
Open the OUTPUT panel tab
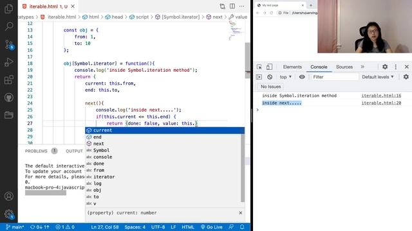[x=74, y=151]
